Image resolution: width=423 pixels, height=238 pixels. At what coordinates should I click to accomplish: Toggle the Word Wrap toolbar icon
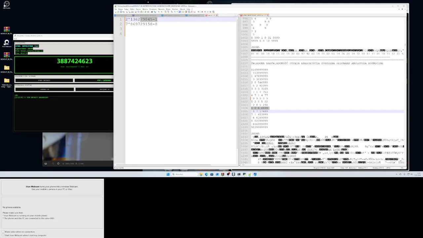[x=172, y=12]
